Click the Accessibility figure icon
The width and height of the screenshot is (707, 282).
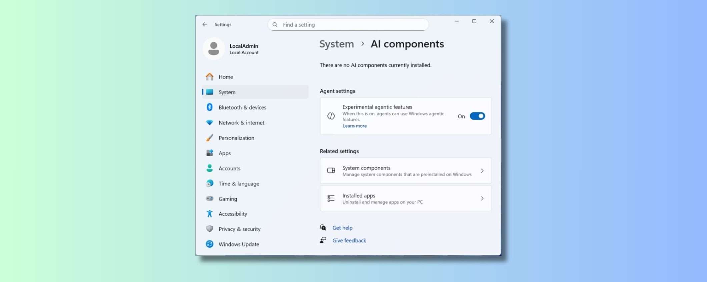click(x=209, y=214)
